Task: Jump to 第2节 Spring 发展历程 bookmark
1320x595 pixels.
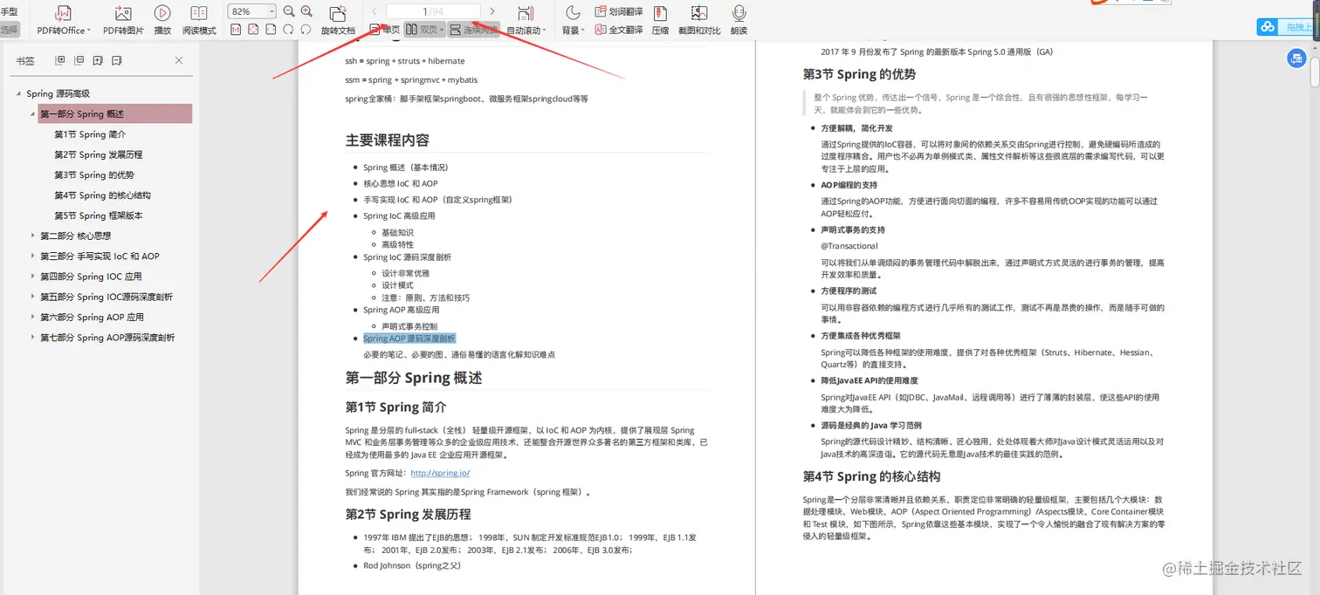Action: tap(98, 154)
